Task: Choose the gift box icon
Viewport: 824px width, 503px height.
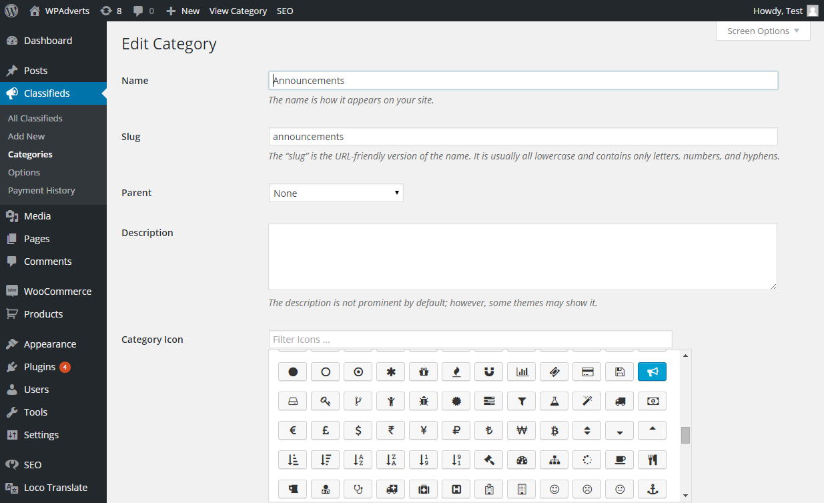Action: (424, 372)
